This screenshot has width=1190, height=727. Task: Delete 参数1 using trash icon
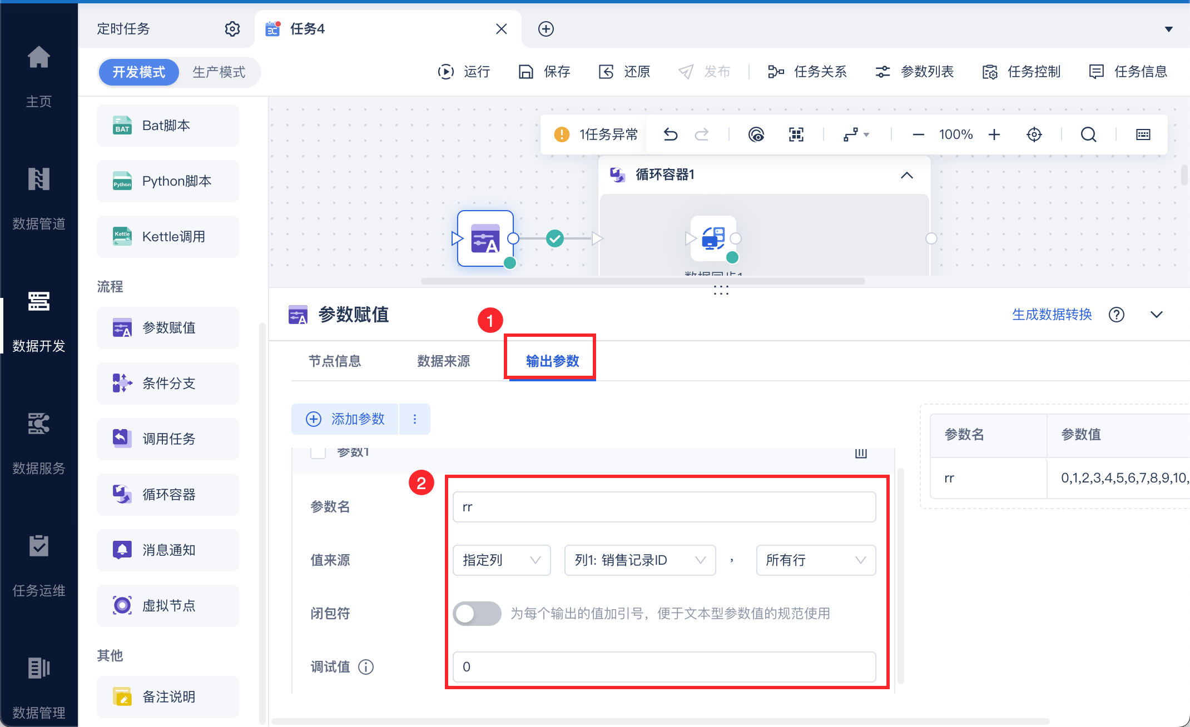[861, 452]
